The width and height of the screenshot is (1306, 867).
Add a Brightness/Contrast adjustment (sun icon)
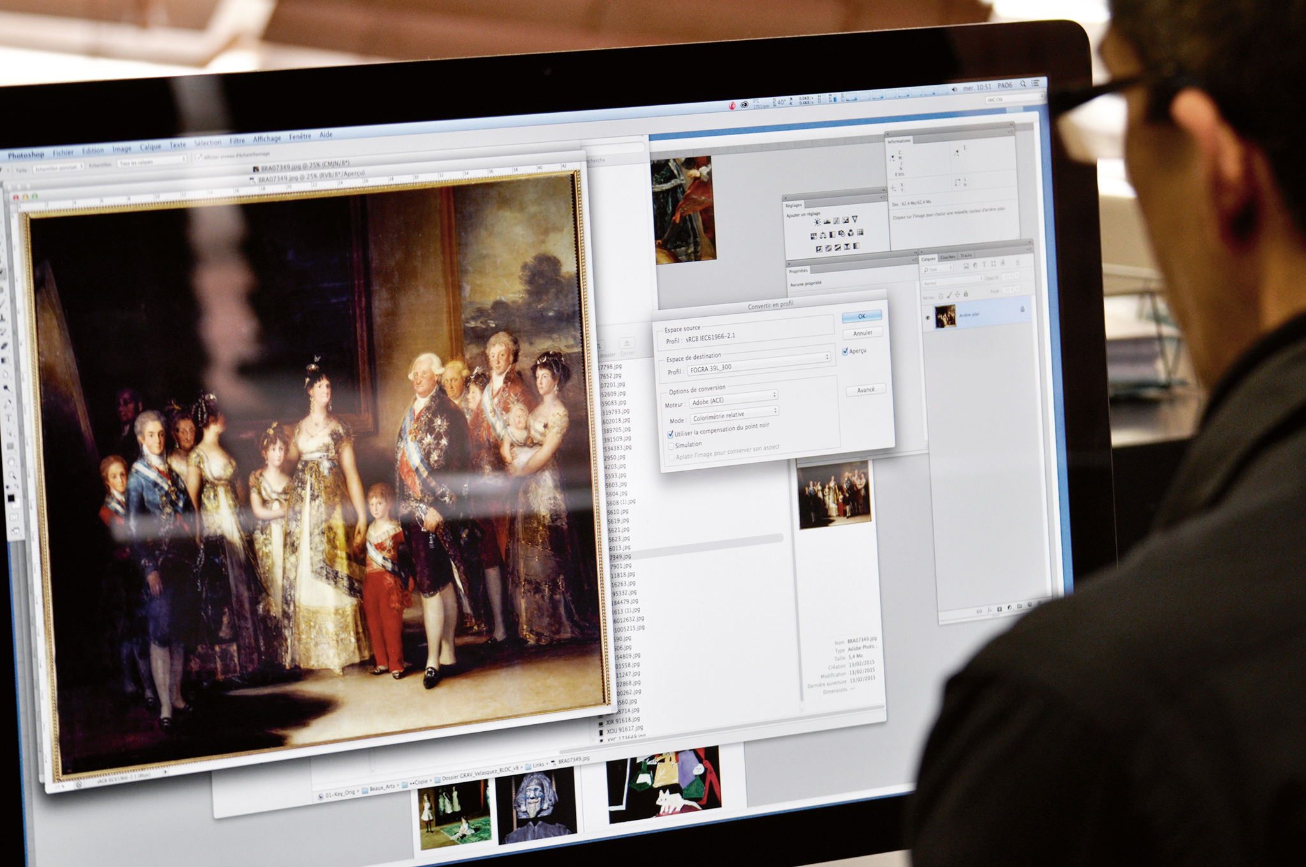tap(818, 222)
